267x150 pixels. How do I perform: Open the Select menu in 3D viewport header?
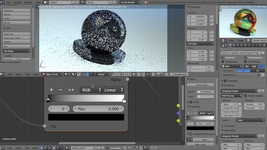(x=18, y=74)
